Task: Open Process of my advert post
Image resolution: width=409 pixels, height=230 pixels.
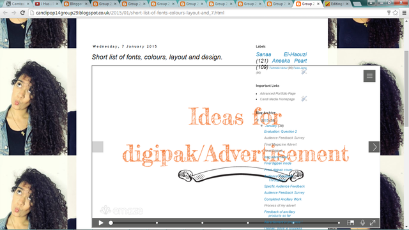Action: (x=280, y=205)
